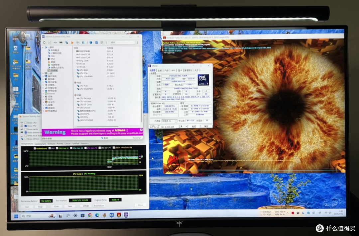The height and width of the screenshot is (236, 359).
Task: Click the purple CPU-Z taskbar icon
Action: [x=126, y=214]
